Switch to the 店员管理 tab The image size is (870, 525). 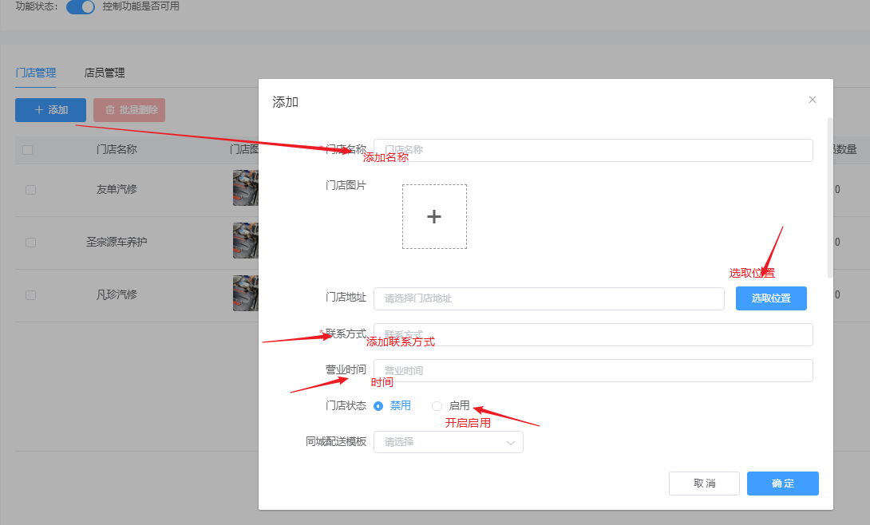coord(105,72)
